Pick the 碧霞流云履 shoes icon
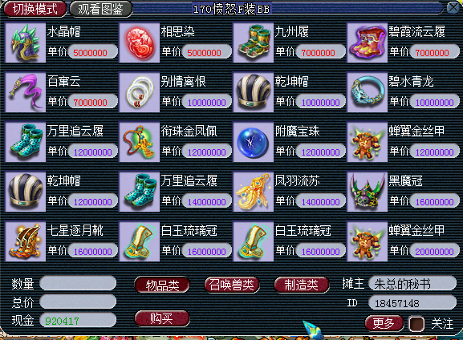 coord(367,42)
